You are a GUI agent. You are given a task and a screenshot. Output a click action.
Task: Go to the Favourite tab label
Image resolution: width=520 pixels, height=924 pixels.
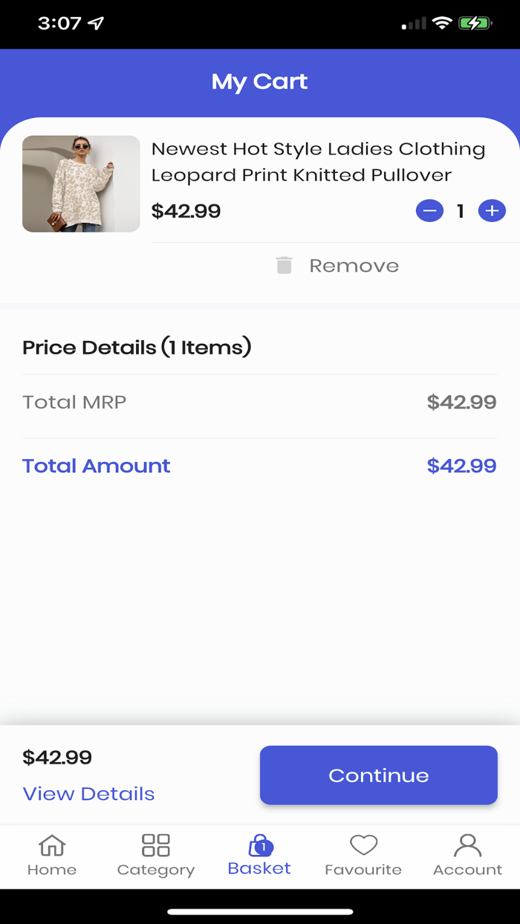pos(363,870)
